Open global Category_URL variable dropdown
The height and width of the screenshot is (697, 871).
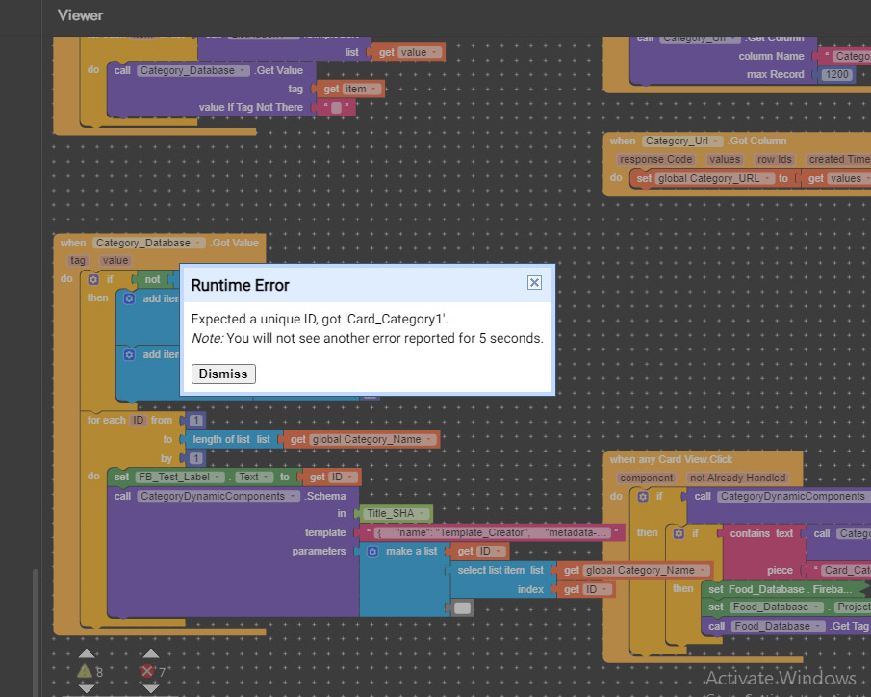[x=767, y=178]
